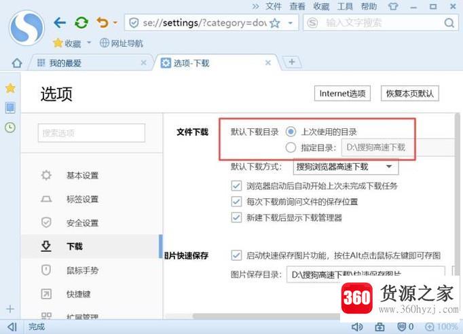Click the sidebar plus add icon

[10, 309]
